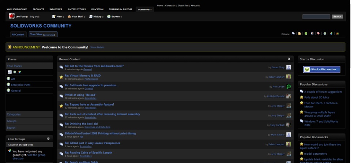The height and width of the screenshot is (163, 351).
Task: Browse documents via the yellow page icon
Action: [299, 33]
